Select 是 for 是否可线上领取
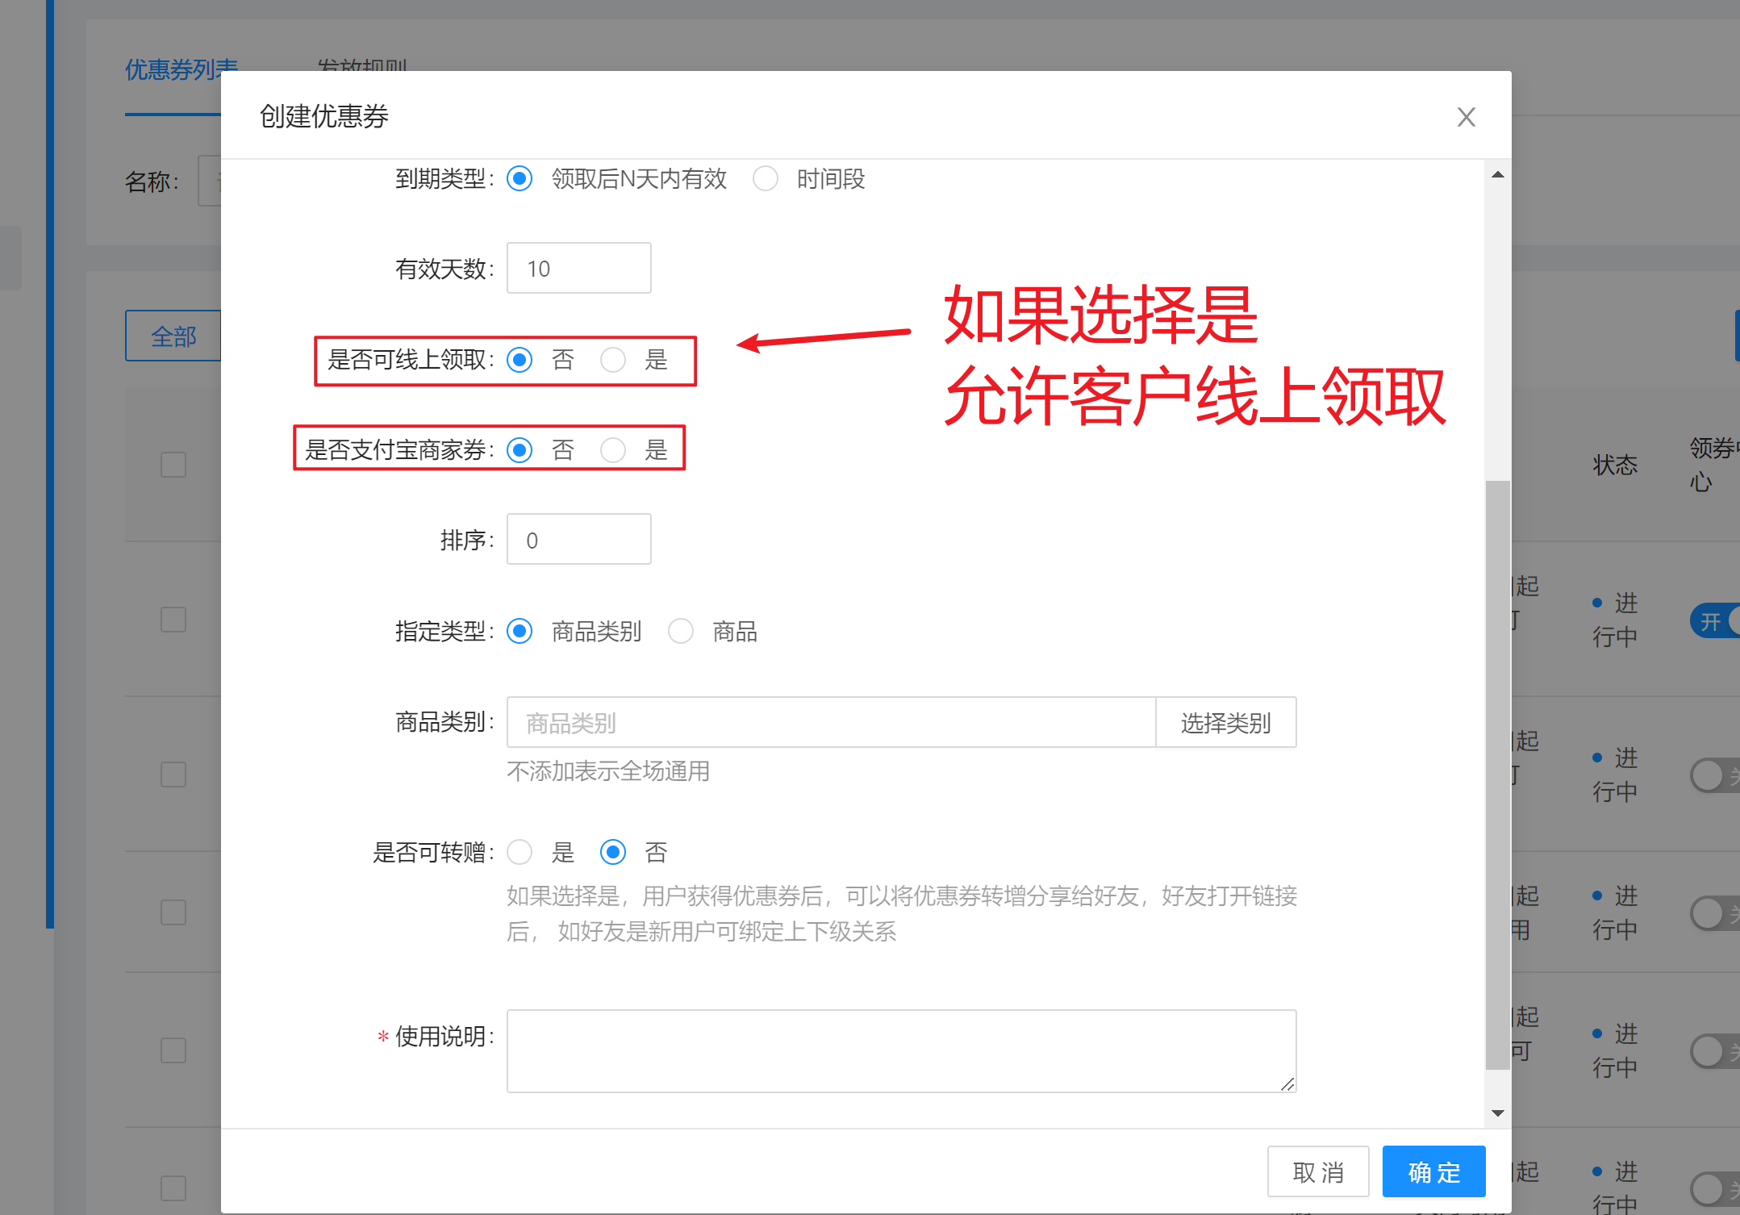Viewport: 1740px width, 1215px height. [x=613, y=360]
